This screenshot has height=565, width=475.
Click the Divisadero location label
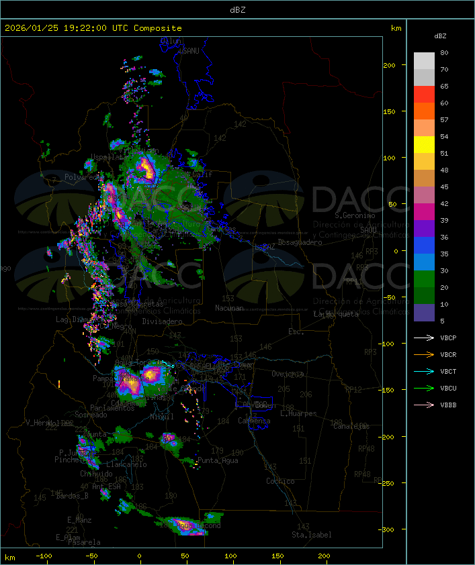(x=162, y=321)
